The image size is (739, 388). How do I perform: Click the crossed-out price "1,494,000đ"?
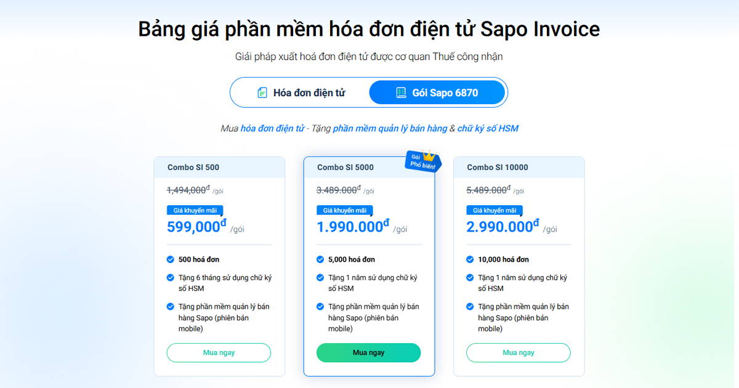[x=188, y=190]
